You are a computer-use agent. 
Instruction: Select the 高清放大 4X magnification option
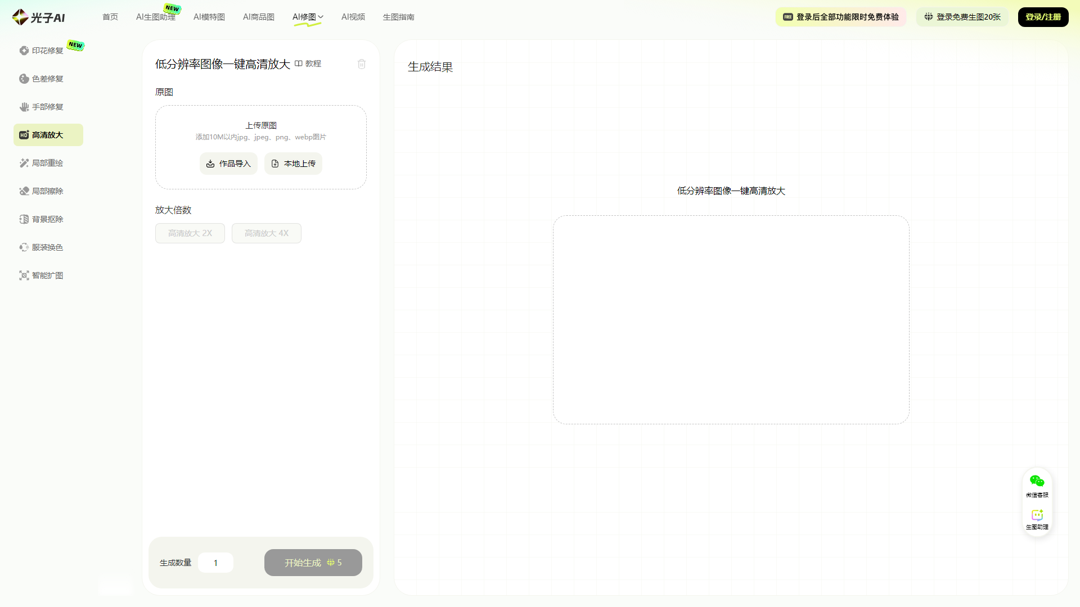pos(266,233)
